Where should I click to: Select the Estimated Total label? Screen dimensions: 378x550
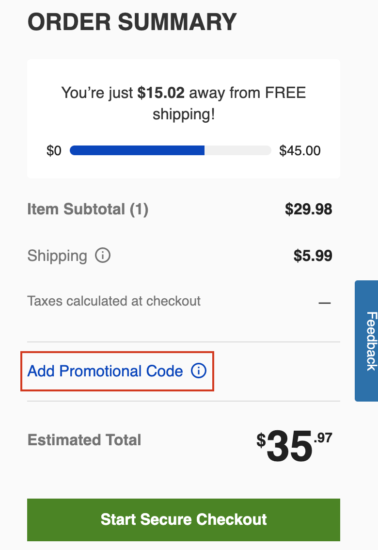click(84, 440)
